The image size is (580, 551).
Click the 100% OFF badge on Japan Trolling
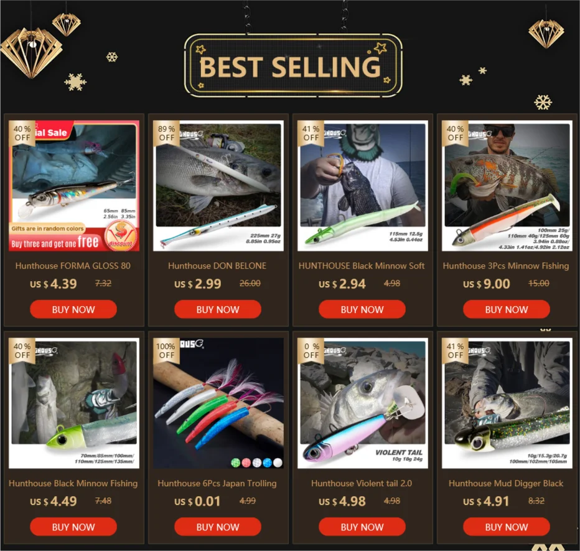coord(166,350)
